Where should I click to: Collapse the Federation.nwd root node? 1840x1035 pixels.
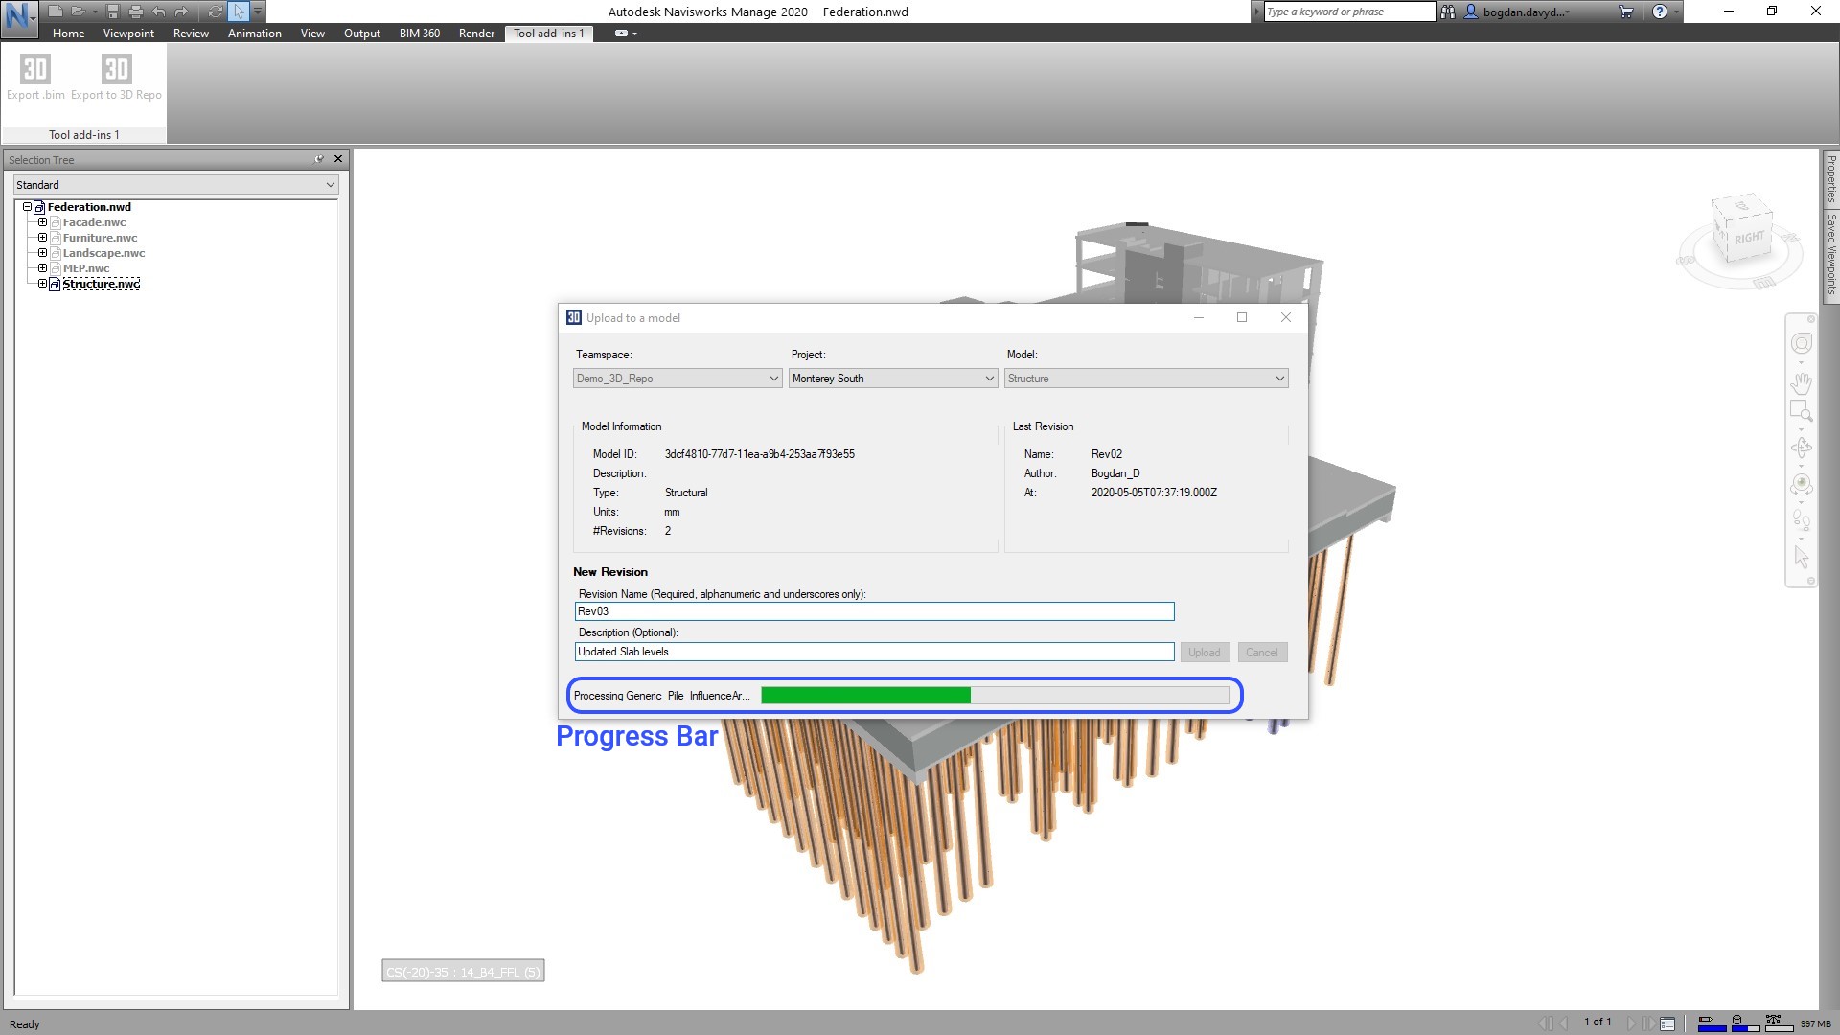[x=27, y=207]
